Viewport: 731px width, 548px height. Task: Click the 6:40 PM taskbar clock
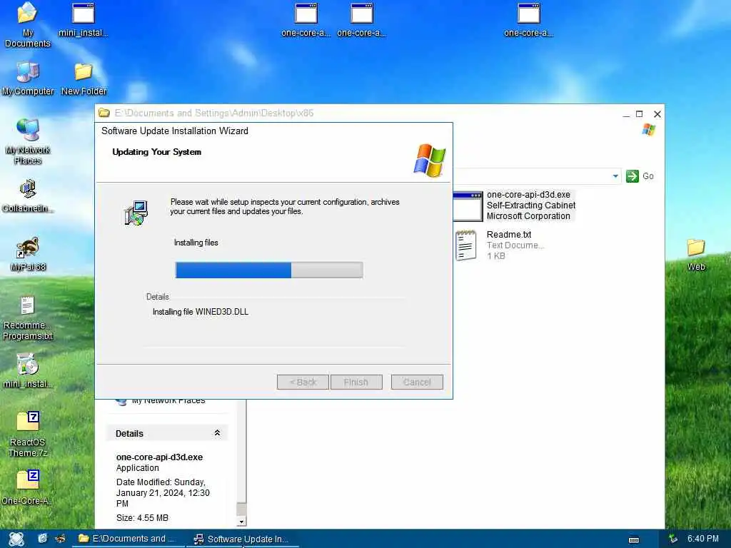[703, 539]
